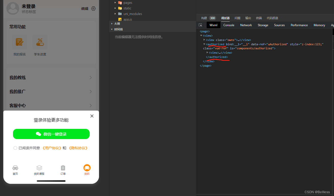Select the Sources devtools tab
Screen dimensions: 334x196
coord(279,25)
